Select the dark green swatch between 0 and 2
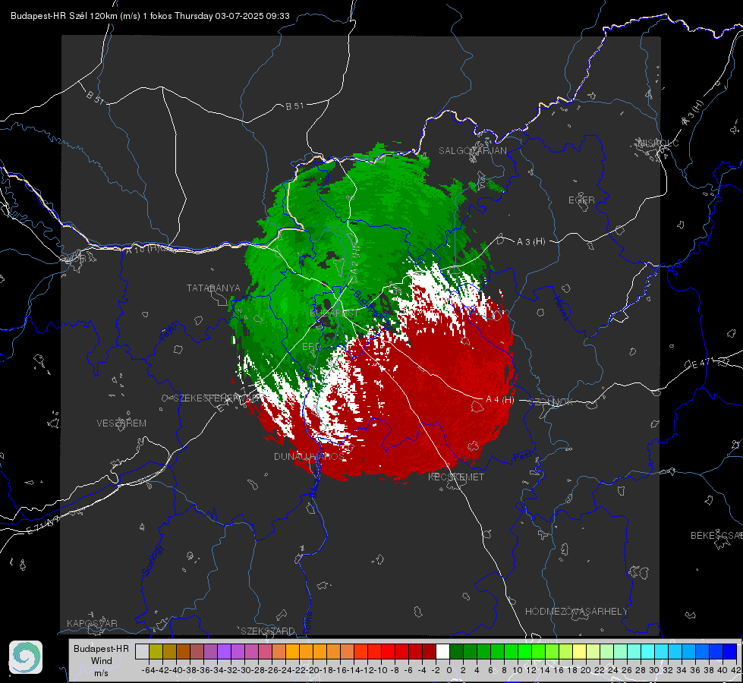The width and height of the screenshot is (743, 683). (x=456, y=651)
